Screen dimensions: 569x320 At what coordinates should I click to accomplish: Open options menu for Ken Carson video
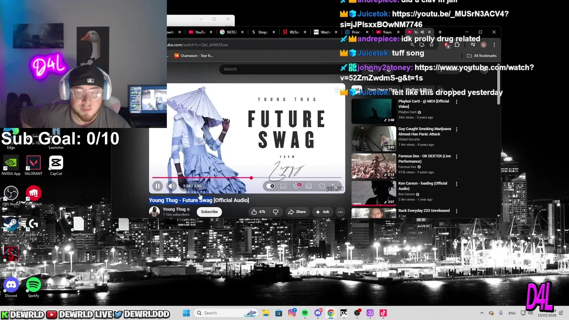[x=457, y=184]
